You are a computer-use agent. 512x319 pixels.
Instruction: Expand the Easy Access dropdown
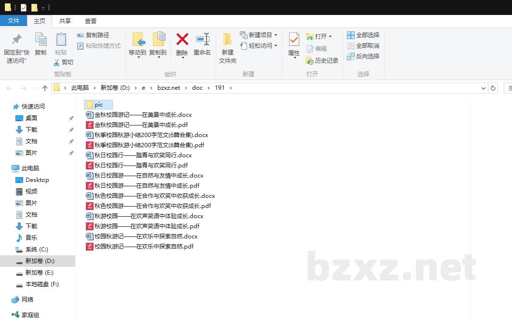point(276,46)
